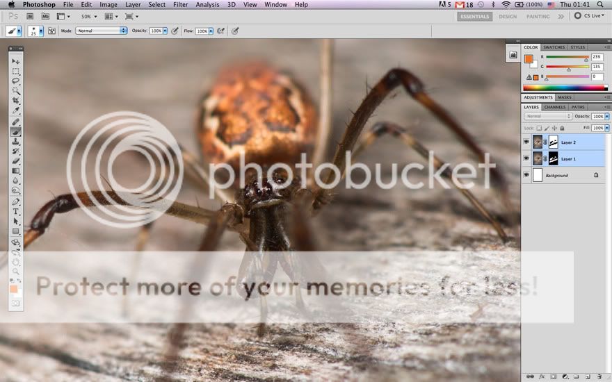Select the 3D Object Rotate tool
Image resolution: width=612 pixels, height=382 pixels.
click(15, 242)
